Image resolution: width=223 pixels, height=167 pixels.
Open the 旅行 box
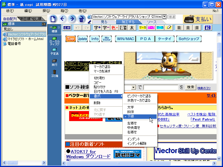[x=54, y=63]
